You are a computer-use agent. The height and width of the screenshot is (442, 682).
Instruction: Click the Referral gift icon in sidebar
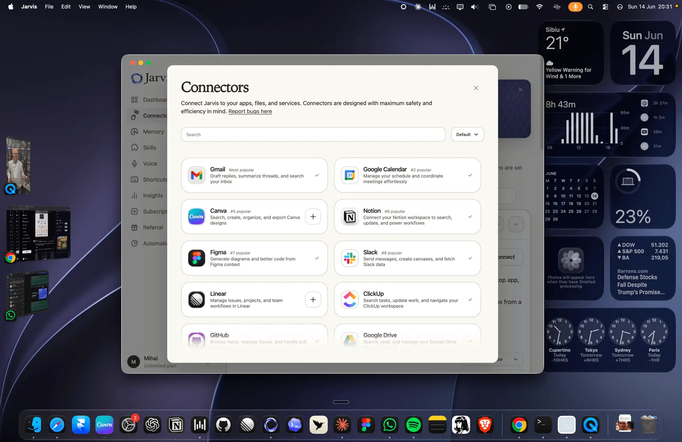click(135, 227)
